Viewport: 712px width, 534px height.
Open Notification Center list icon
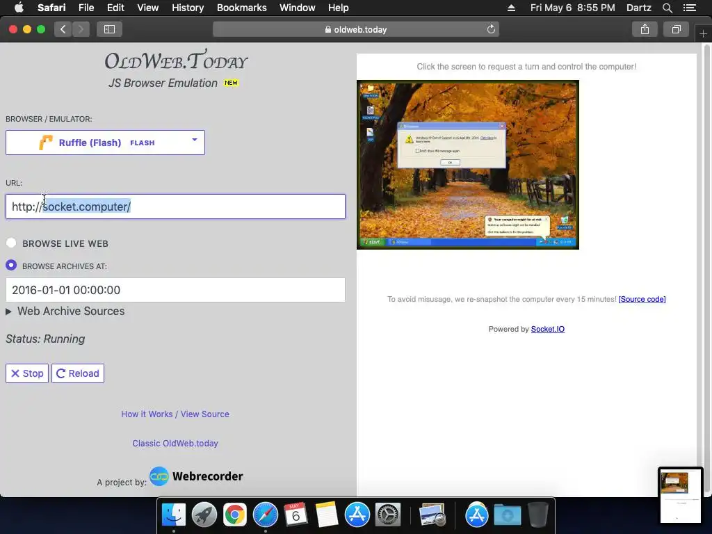pyautogui.click(x=689, y=8)
